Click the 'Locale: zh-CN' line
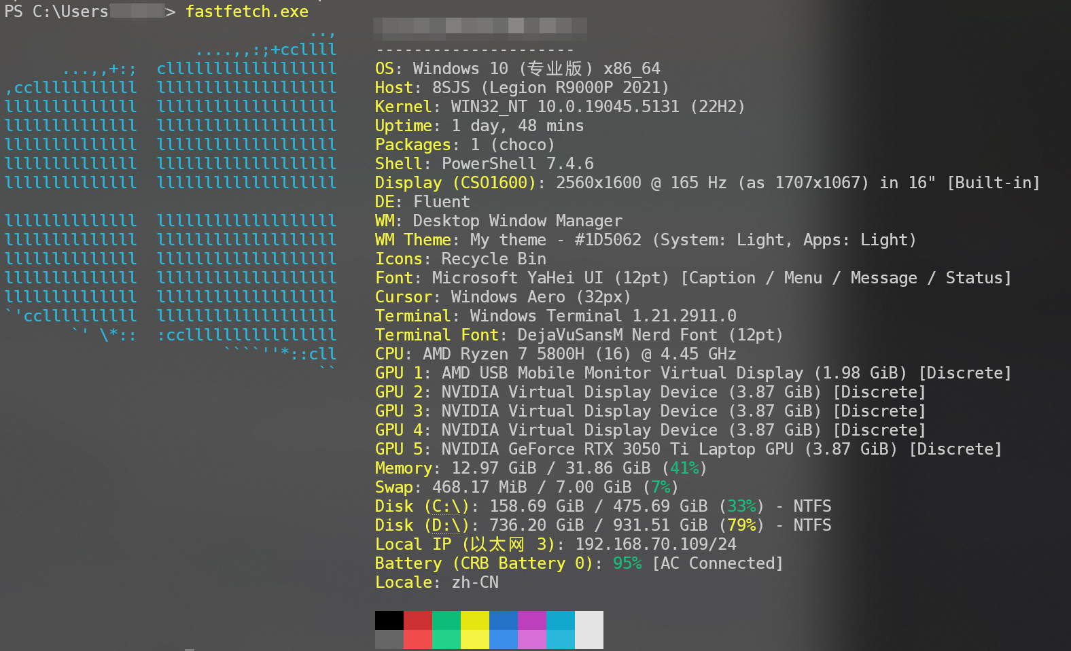The image size is (1071, 651). (437, 582)
